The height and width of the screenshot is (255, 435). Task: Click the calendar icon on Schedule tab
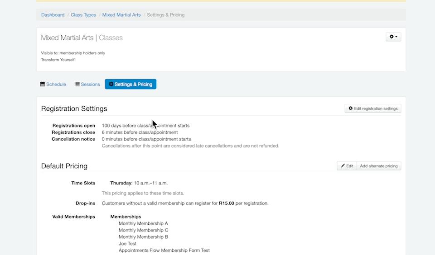43,84
